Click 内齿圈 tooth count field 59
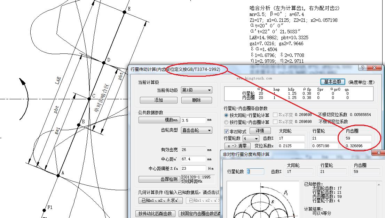The image size is (385, 218). [x=358, y=139]
